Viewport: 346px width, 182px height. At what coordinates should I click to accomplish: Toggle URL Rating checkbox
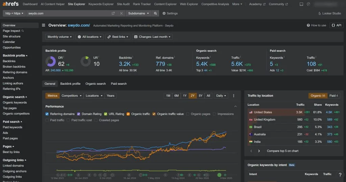(x=105, y=114)
